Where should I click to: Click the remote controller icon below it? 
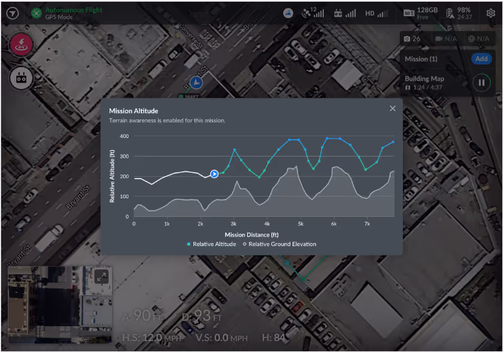coord(21,78)
